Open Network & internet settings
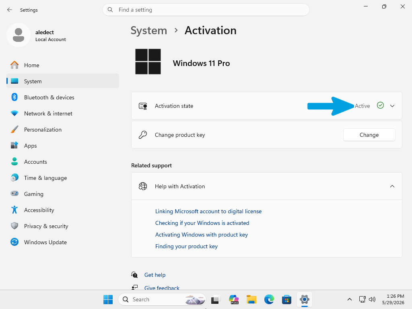The width and height of the screenshot is (412, 309). [62, 113]
